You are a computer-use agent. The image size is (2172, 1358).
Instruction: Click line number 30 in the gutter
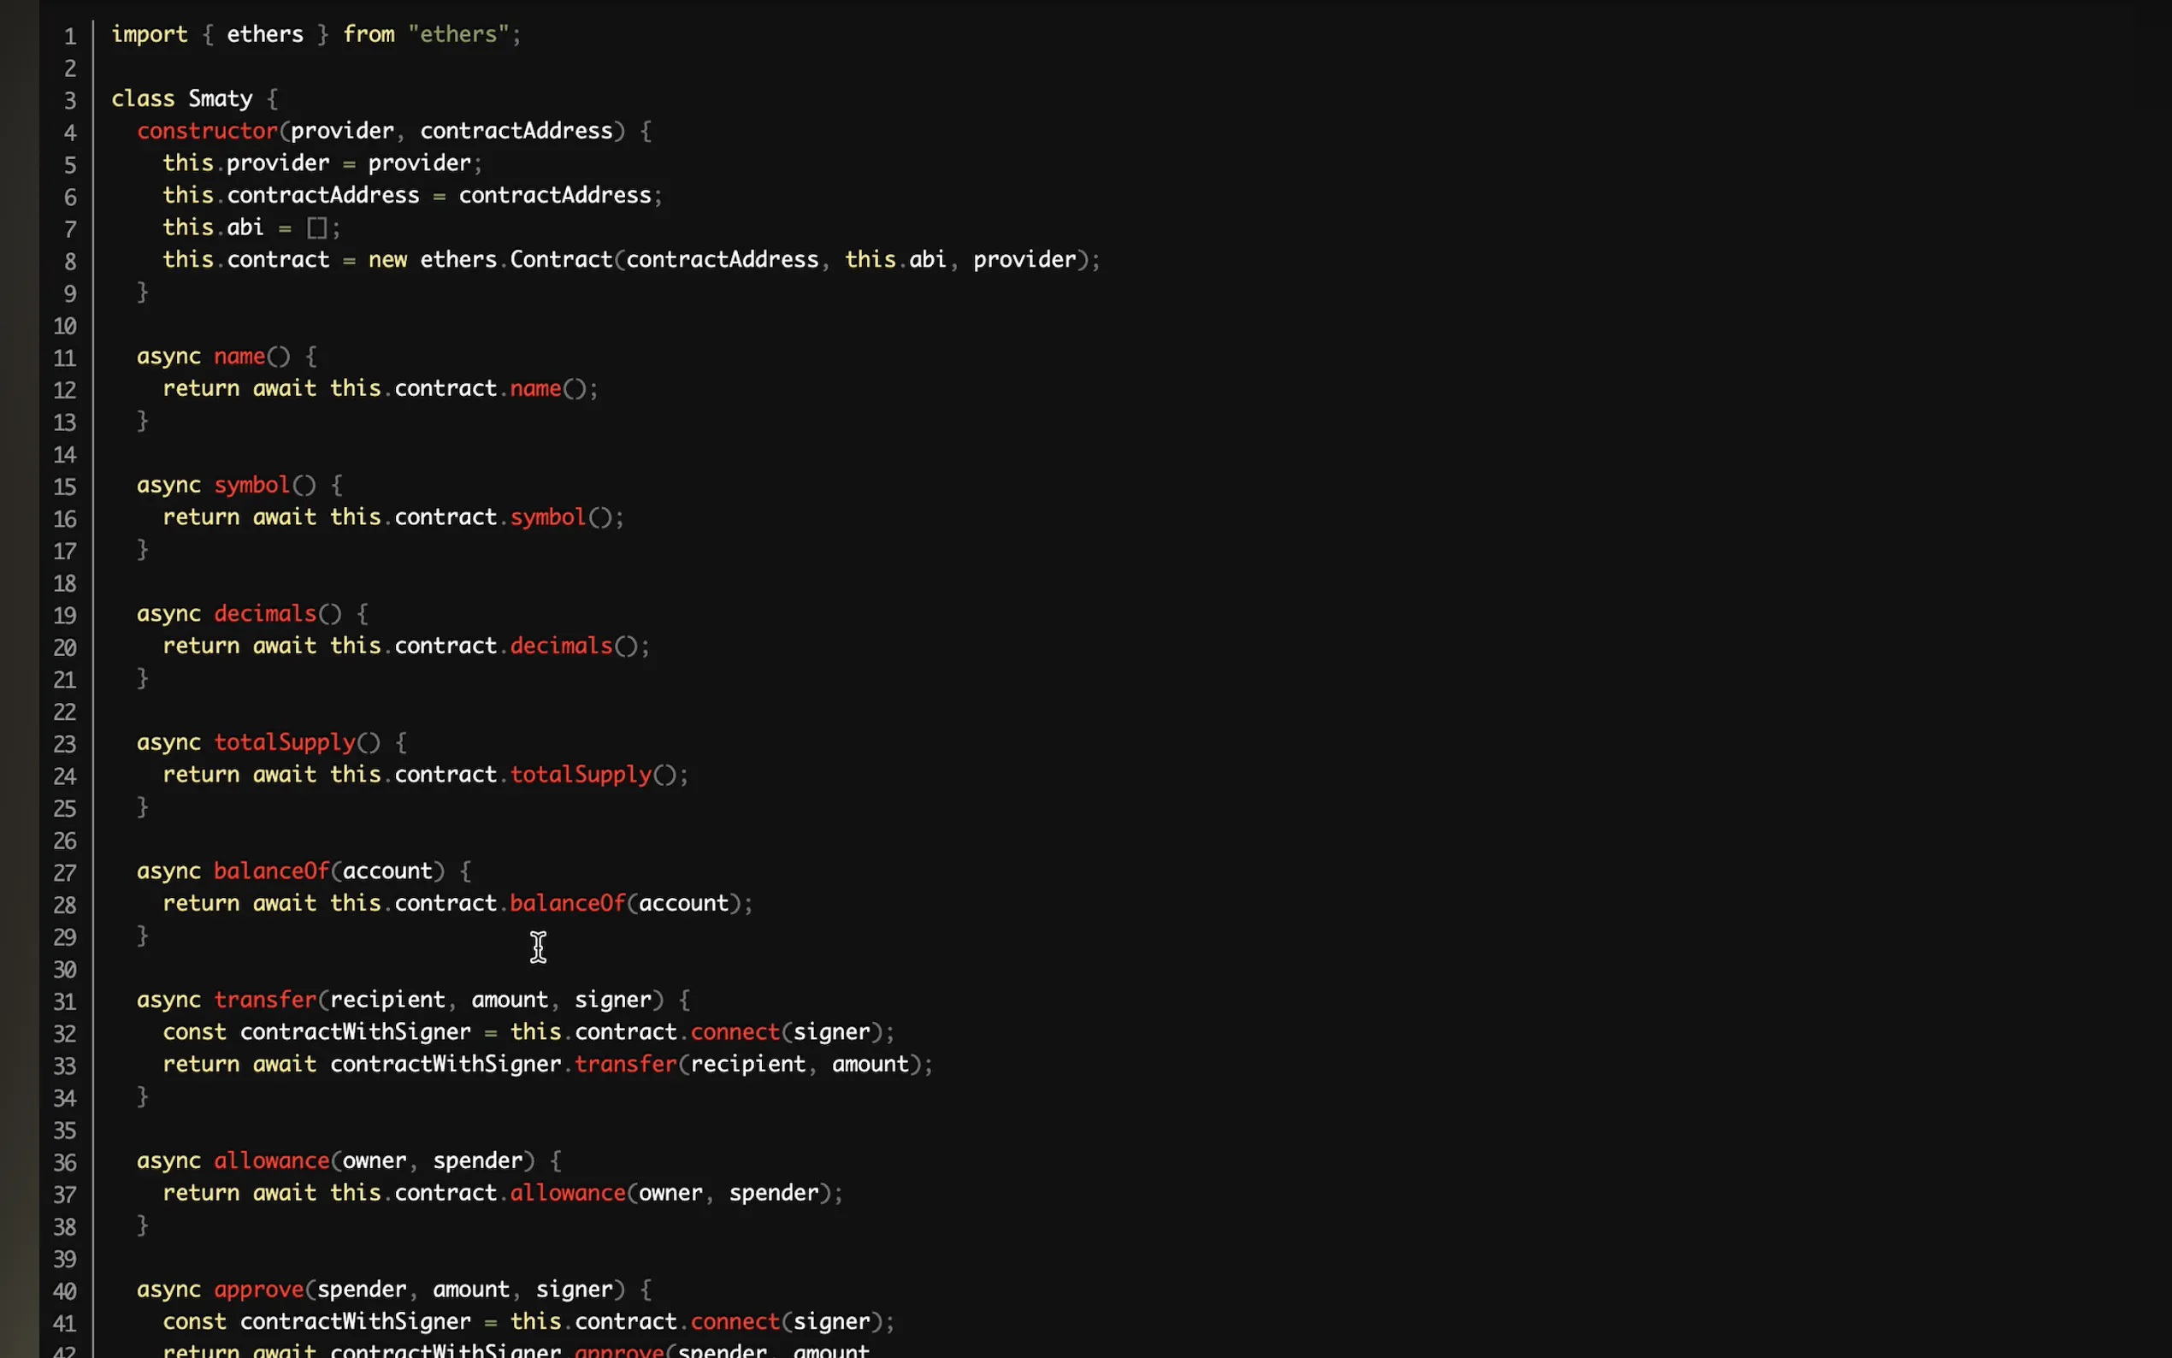click(65, 970)
